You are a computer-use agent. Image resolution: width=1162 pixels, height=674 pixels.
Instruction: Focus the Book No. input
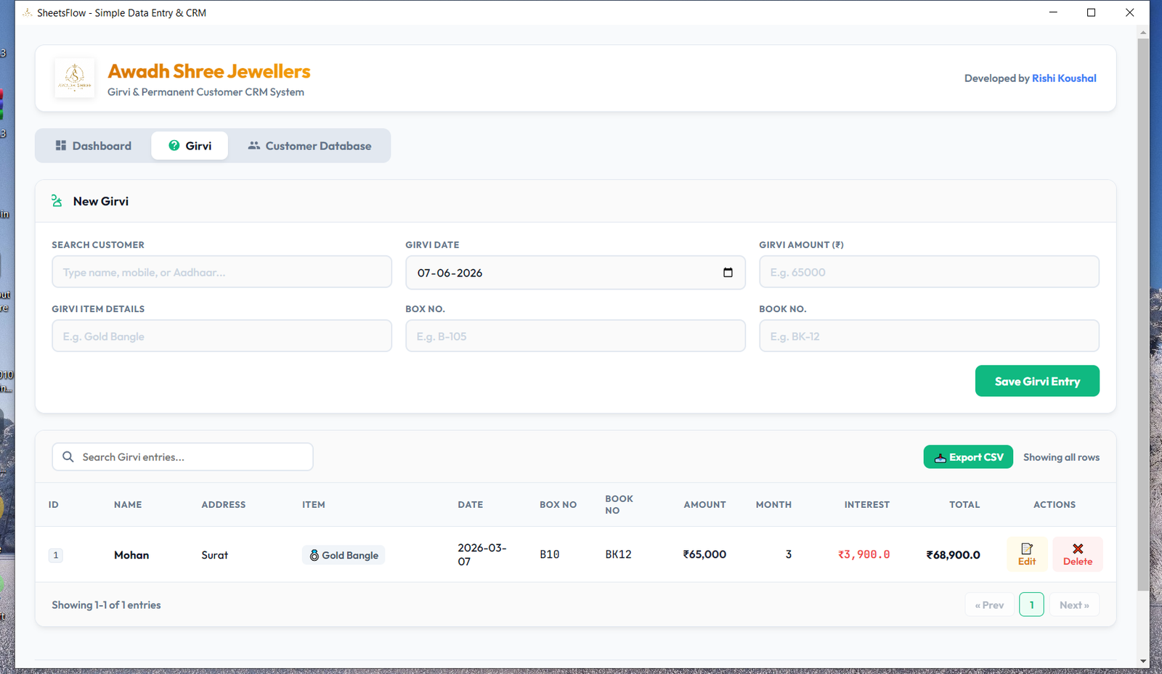[929, 336]
